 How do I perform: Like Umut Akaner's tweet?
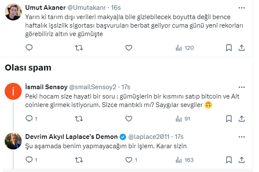coord(129,48)
